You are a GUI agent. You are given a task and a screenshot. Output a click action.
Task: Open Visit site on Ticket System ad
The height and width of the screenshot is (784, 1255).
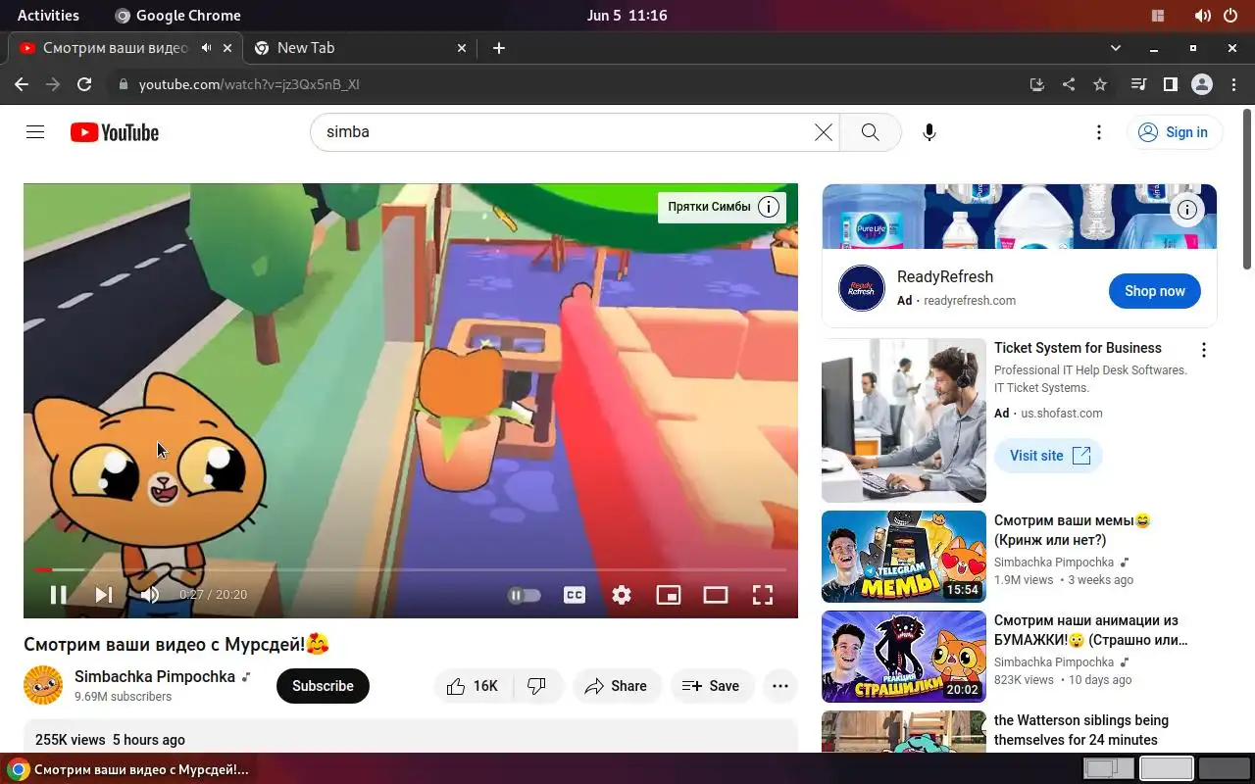pos(1049,456)
